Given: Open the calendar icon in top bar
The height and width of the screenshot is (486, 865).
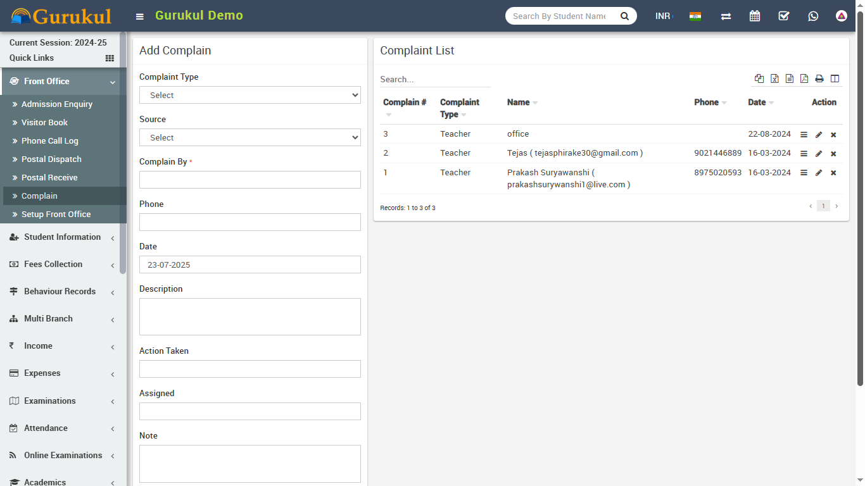Looking at the screenshot, I should [754, 16].
